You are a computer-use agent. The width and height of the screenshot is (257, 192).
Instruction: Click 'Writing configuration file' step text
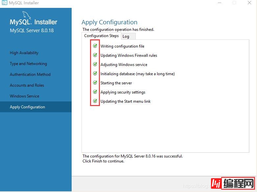point(123,46)
